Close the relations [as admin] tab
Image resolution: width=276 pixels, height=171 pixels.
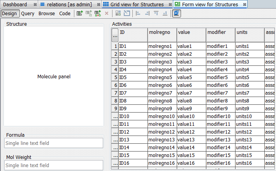click(x=98, y=5)
